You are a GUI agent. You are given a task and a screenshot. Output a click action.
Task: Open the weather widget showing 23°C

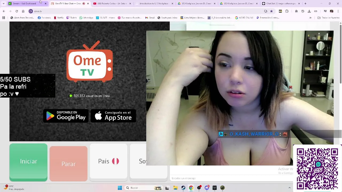click(14, 188)
